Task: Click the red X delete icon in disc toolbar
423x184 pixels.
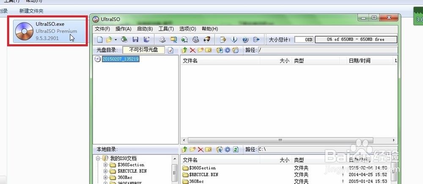Action: 192,50
